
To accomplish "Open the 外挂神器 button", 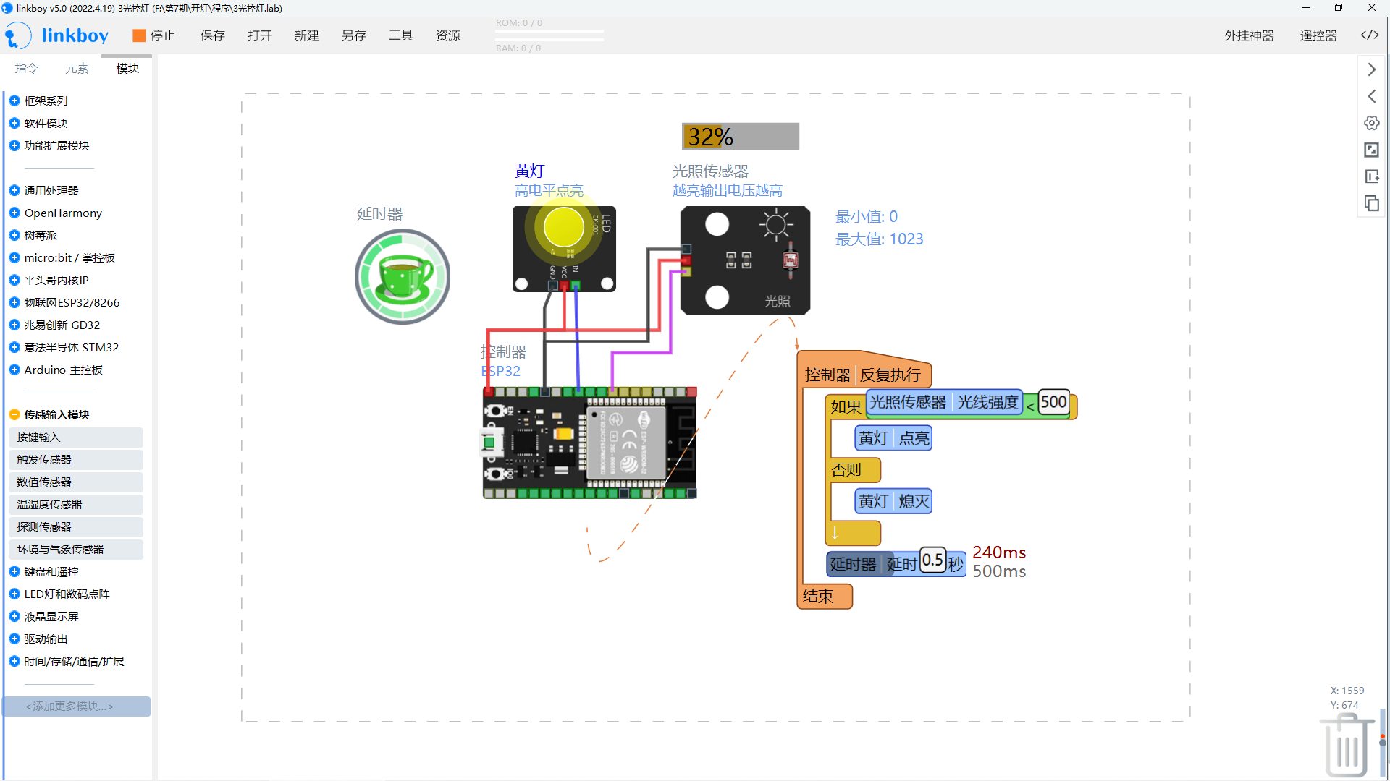I will [x=1249, y=35].
